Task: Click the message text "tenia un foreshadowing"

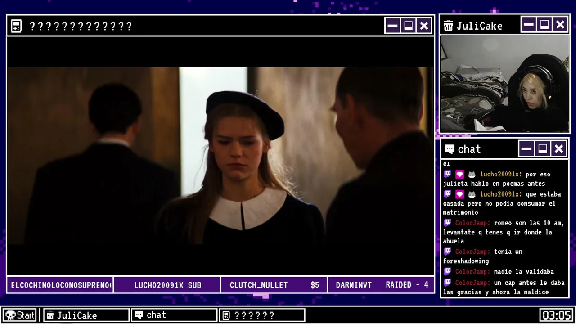Action: (x=483, y=256)
